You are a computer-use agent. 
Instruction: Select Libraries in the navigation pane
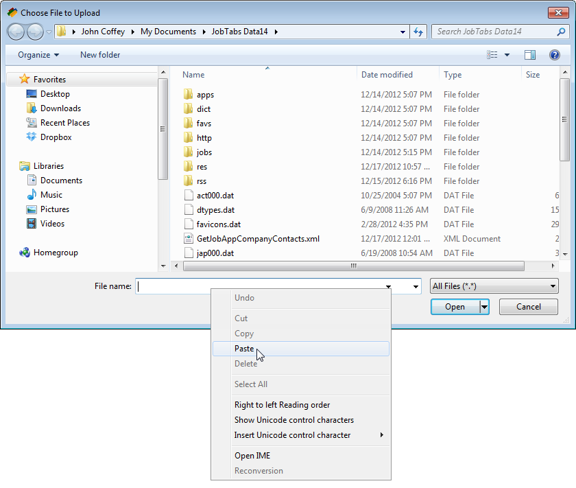(49, 166)
